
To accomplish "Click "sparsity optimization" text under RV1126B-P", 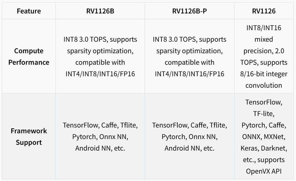I will pyautogui.click(x=189, y=51).
